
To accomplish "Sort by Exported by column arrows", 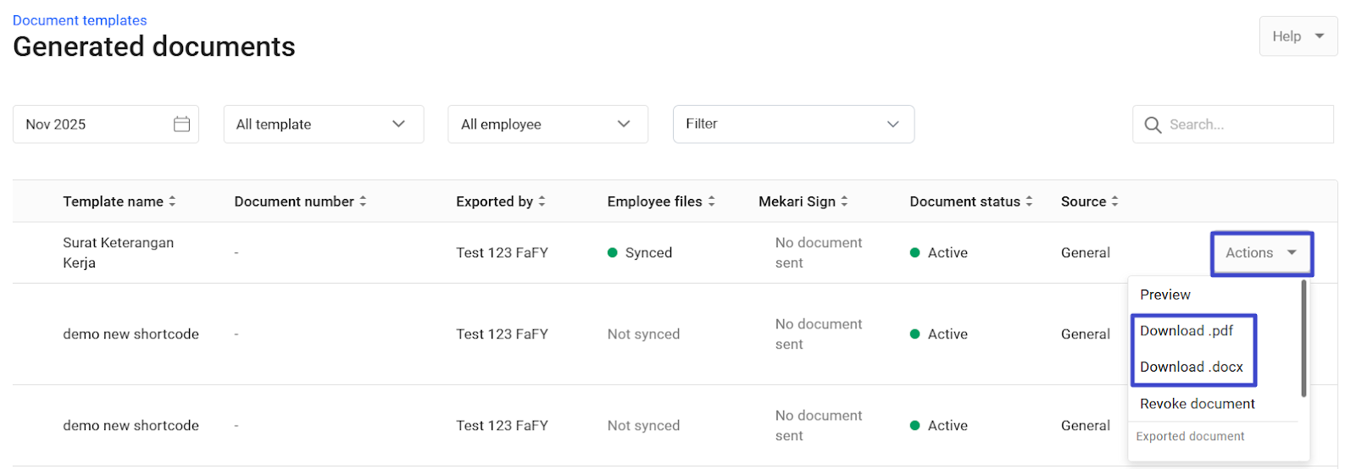I will (x=542, y=201).
